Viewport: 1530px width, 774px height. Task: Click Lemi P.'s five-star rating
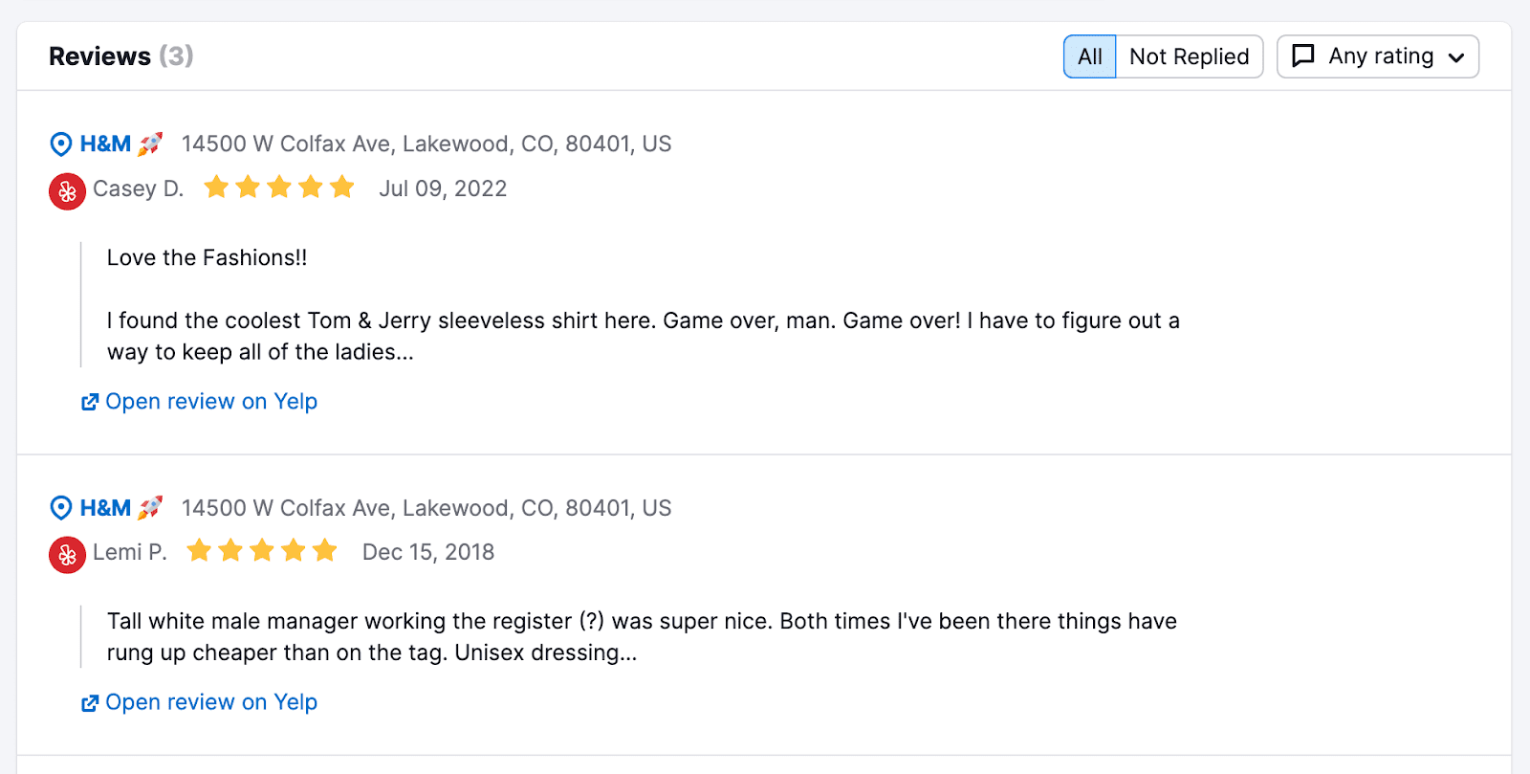(x=262, y=551)
